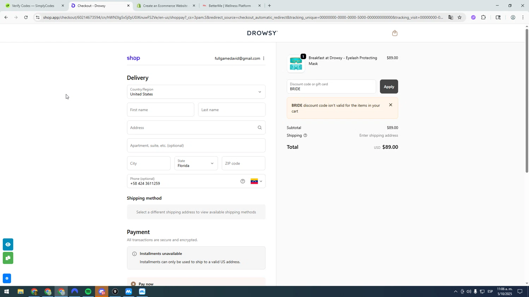The image size is (529, 297).
Task: Open Chrome three-dot menu
Action: [x=523, y=17]
